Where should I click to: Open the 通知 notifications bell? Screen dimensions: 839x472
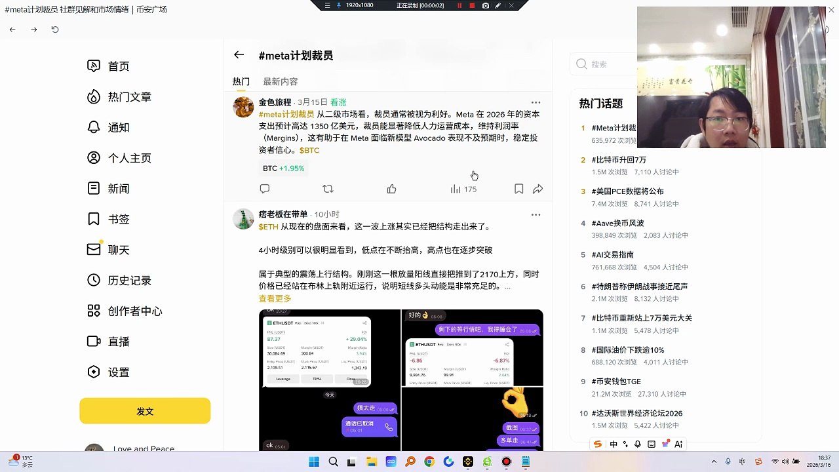click(94, 127)
